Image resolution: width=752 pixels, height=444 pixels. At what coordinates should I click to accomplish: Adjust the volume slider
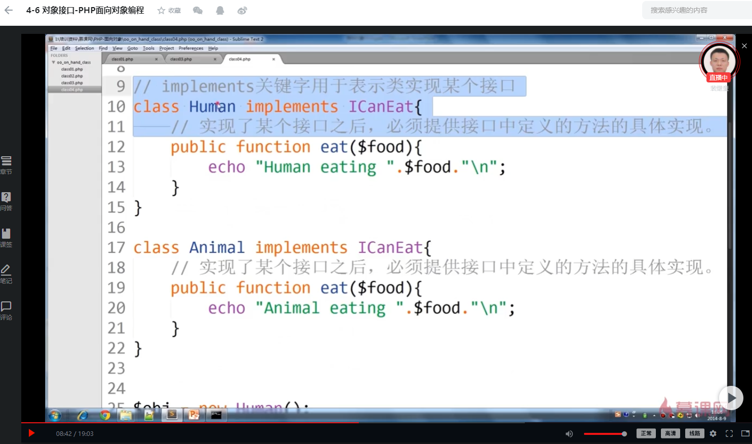click(605, 433)
